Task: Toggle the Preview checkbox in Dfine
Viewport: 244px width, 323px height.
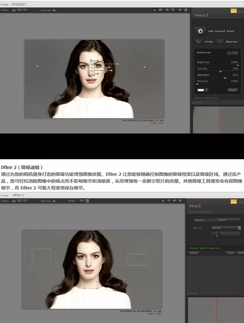Action: [54, 201]
